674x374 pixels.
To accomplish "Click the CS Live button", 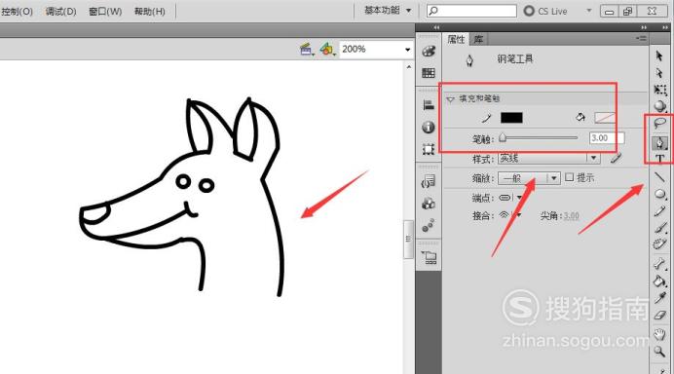I will coord(545,11).
